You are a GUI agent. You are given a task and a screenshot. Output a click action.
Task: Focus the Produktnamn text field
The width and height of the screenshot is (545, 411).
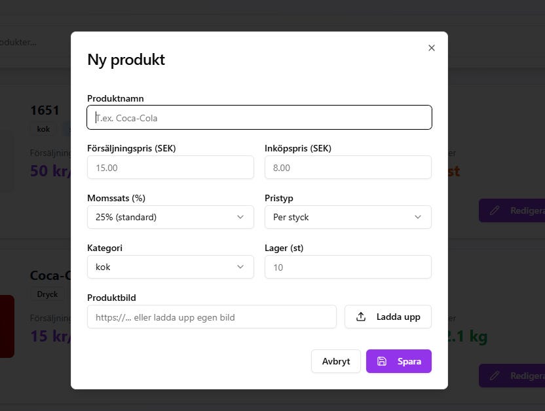tap(259, 118)
